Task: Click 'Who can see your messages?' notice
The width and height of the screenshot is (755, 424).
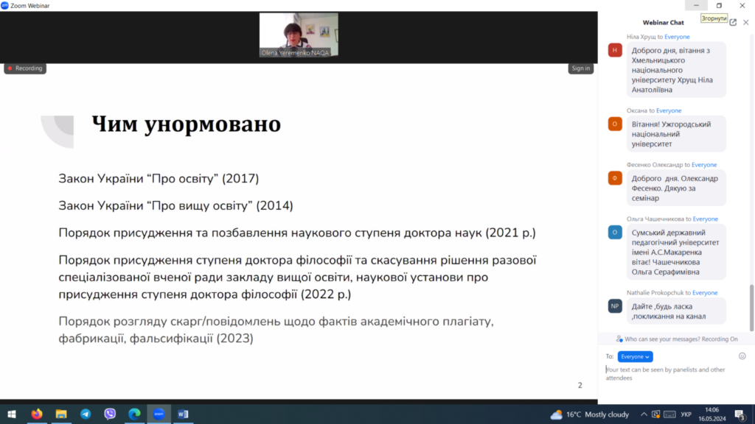Action: 677,339
